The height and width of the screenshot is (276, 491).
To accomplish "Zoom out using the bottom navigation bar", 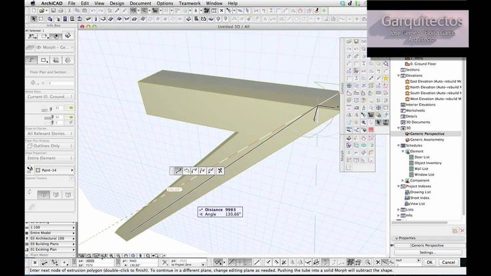I will tap(118, 255).
